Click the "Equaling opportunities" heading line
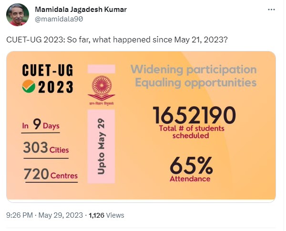 pyautogui.click(x=196, y=83)
